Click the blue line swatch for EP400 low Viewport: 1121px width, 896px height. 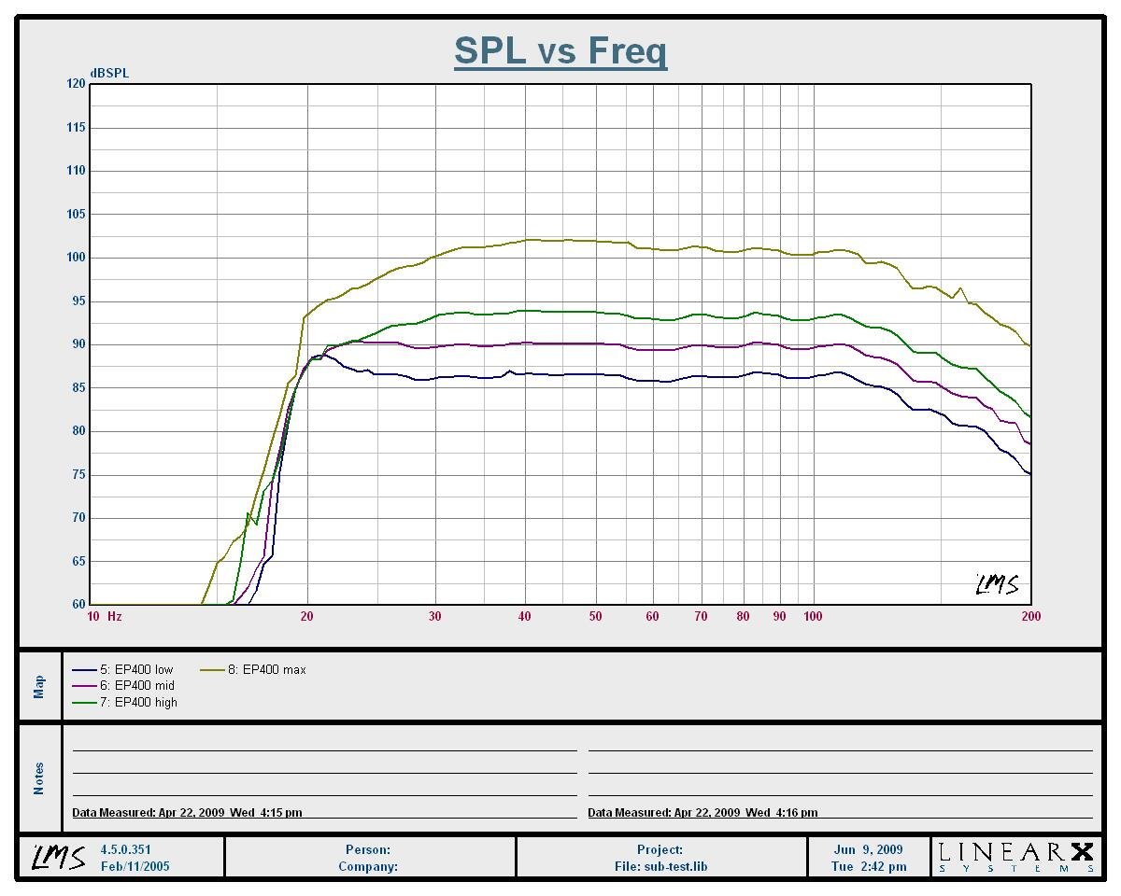coord(85,670)
